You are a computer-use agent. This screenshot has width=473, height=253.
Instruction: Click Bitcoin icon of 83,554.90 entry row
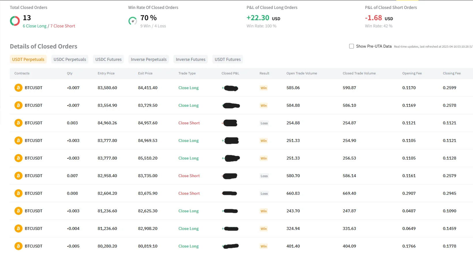coord(18,105)
